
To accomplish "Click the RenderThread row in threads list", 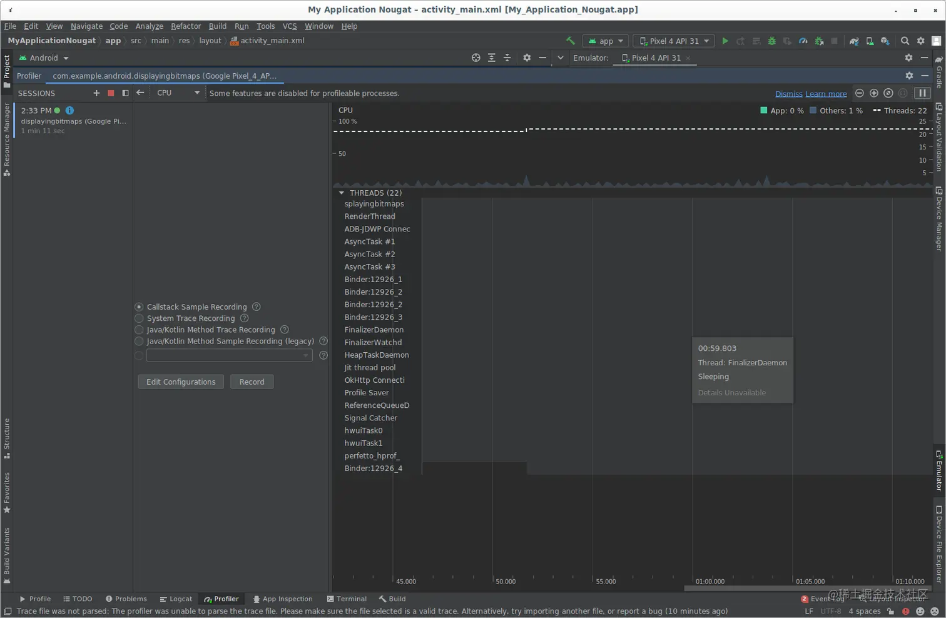I will point(370,216).
